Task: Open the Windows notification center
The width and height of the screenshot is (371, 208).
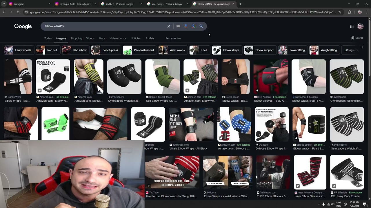Action: (365, 204)
